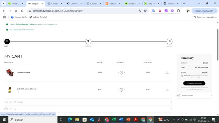Screen dimensions: 219x123
Task: Open Word from the taskbar
Action: tap(121, 120)
